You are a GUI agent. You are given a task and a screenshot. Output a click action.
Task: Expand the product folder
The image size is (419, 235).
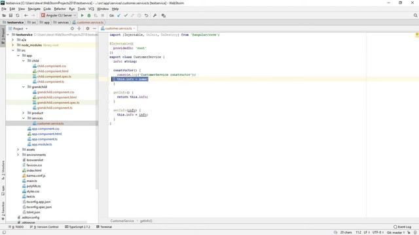point(24,113)
